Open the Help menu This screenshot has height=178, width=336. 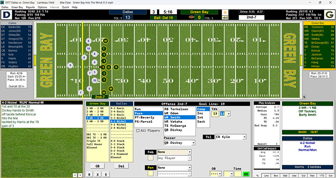click(75, 7)
